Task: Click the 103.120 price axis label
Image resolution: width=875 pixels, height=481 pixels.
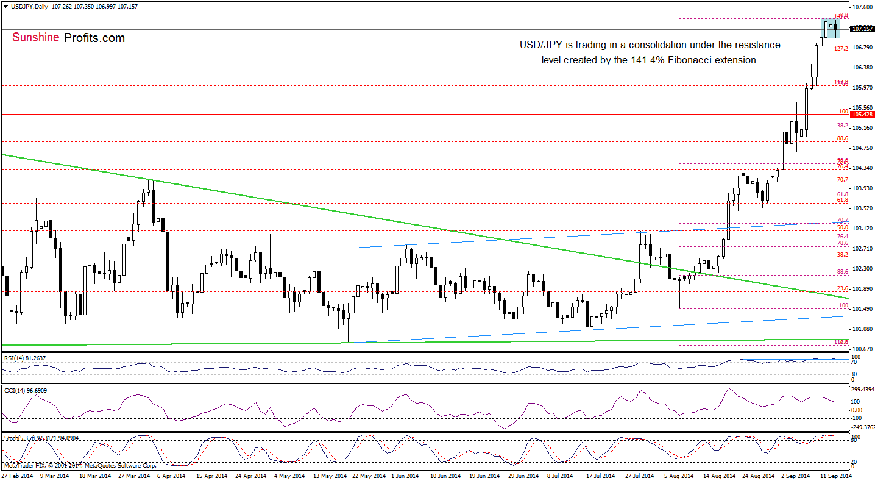Action: pyautogui.click(x=862, y=228)
